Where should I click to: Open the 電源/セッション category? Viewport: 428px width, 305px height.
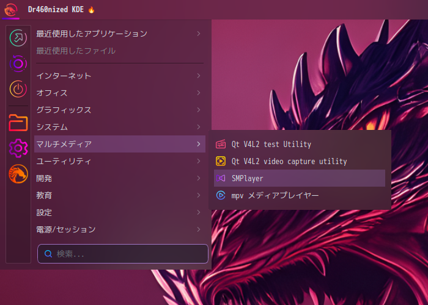pos(120,229)
